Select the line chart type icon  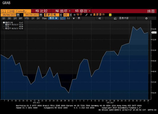point(62,18)
